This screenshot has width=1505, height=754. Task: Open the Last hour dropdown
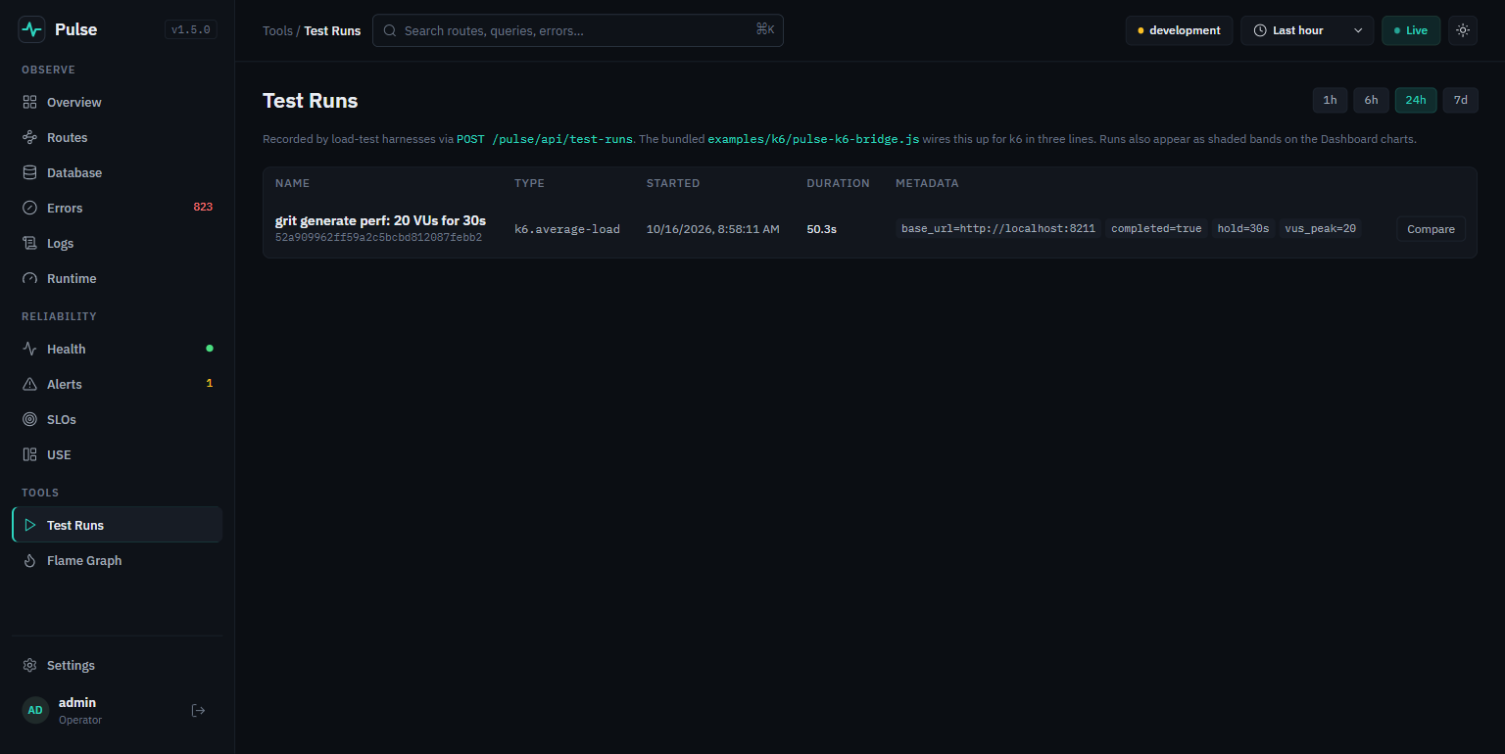(1307, 30)
